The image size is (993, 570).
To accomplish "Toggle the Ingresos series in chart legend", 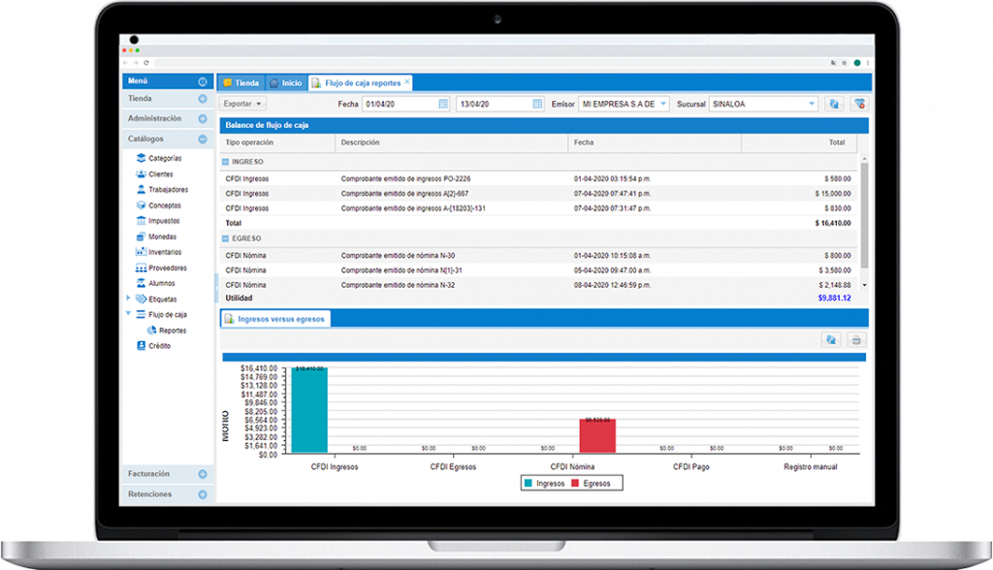I will pyautogui.click(x=544, y=483).
